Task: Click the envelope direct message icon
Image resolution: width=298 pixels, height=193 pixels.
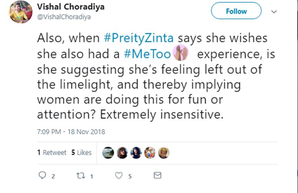Action: [x=158, y=175]
